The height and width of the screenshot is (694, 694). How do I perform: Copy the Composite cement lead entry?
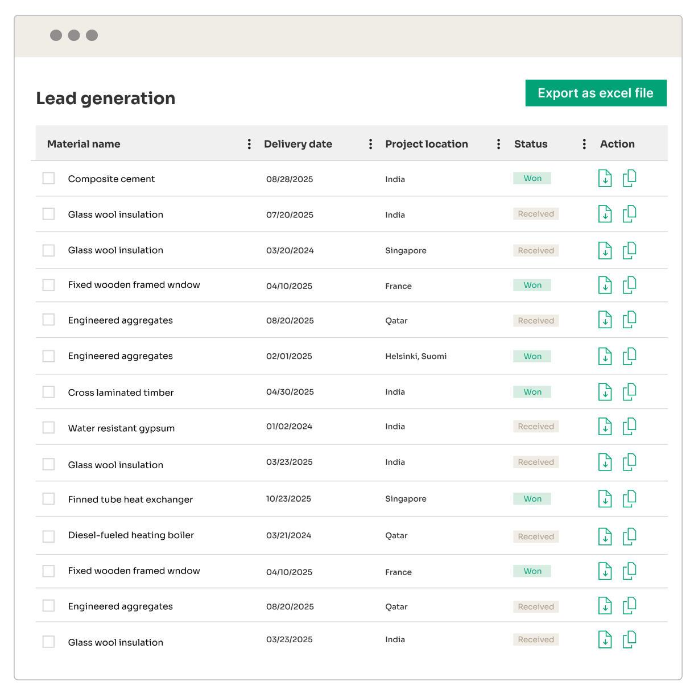point(629,178)
